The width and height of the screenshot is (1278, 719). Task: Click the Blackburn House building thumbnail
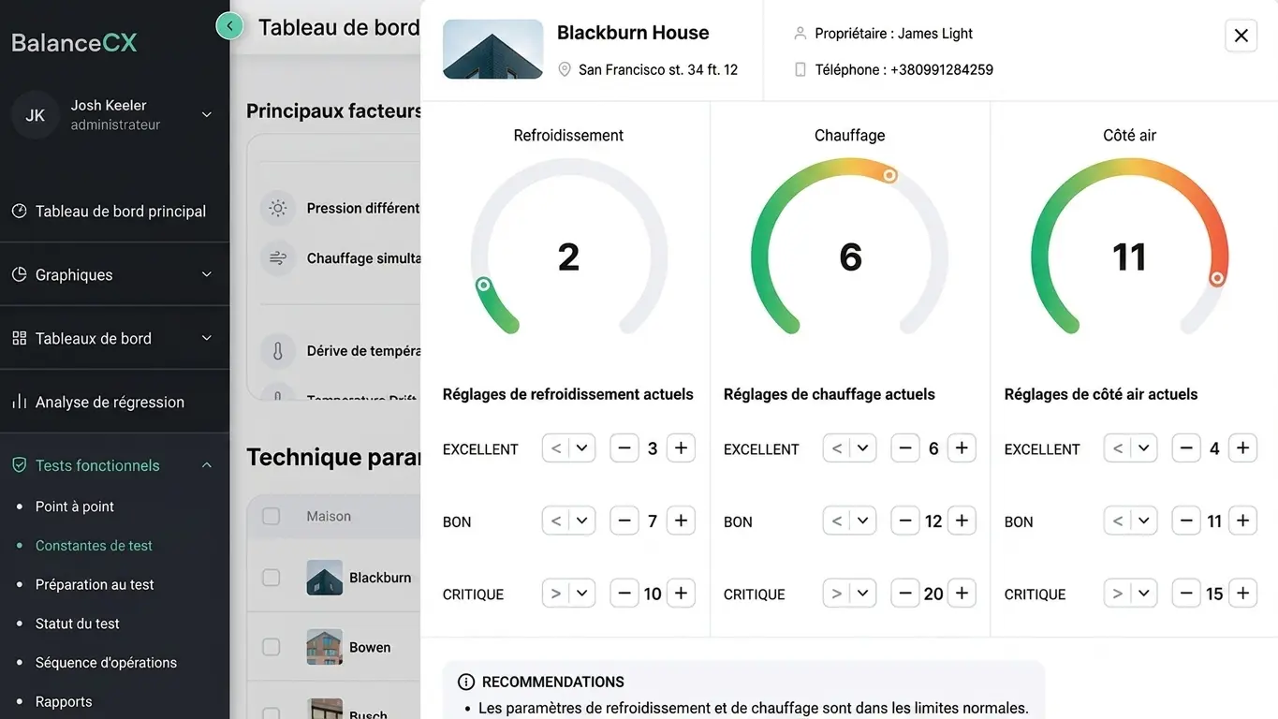[x=492, y=47]
